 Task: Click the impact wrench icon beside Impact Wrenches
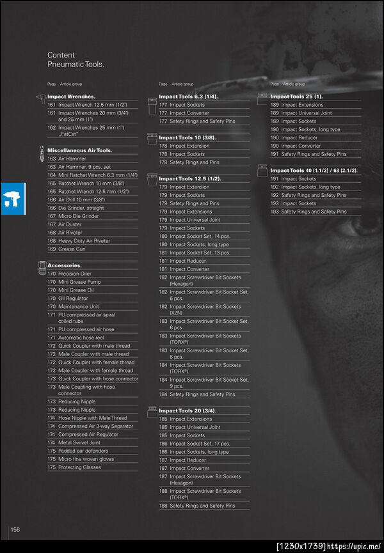(41, 98)
